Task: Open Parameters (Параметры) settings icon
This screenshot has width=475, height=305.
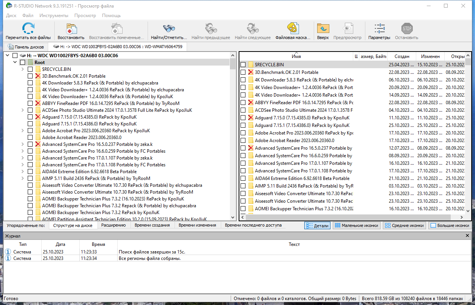Action: point(379,28)
